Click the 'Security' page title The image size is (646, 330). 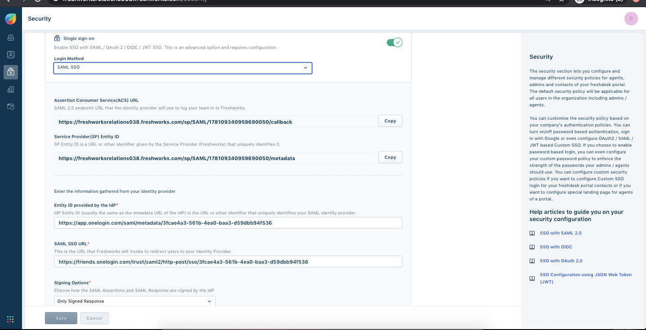pos(40,19)
